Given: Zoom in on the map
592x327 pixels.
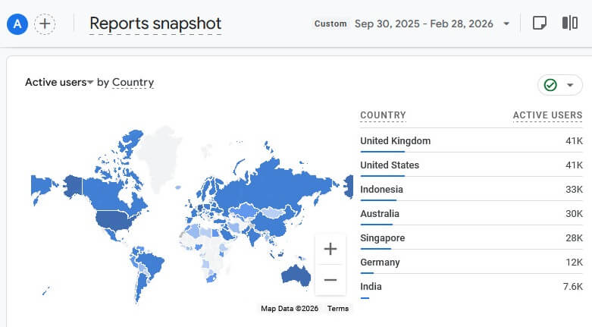Looking at the screenshot, I should [330, 249].
